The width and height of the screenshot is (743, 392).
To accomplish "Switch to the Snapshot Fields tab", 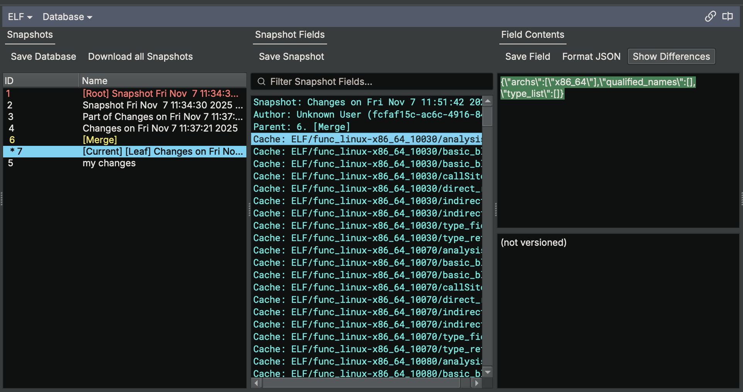I will point(290,35).
